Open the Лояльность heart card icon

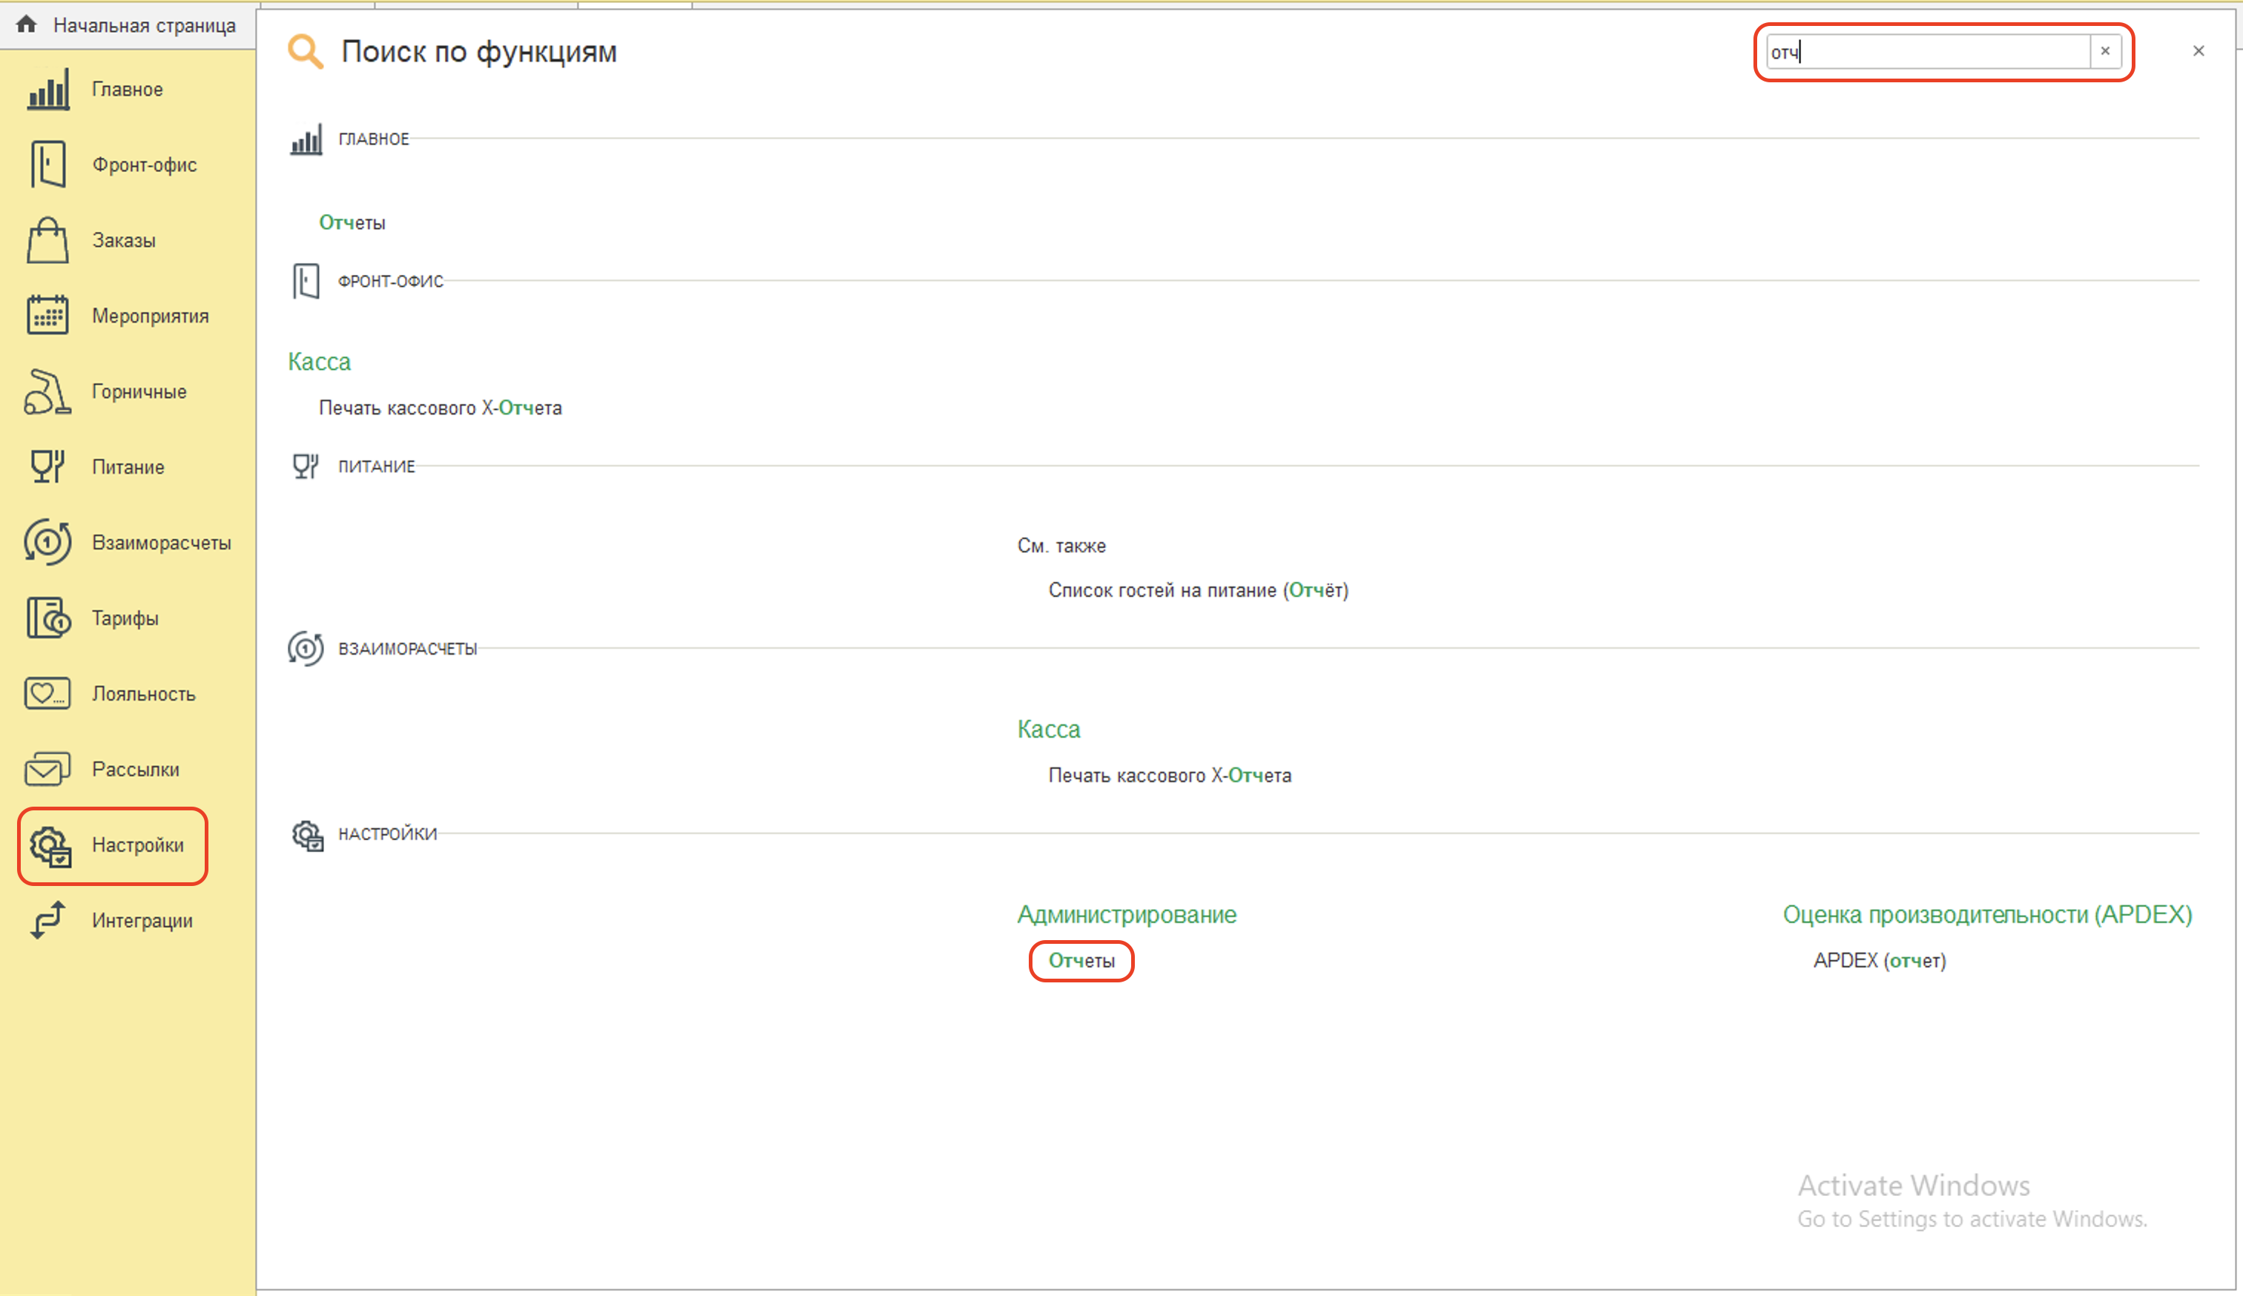click(48, 693)
